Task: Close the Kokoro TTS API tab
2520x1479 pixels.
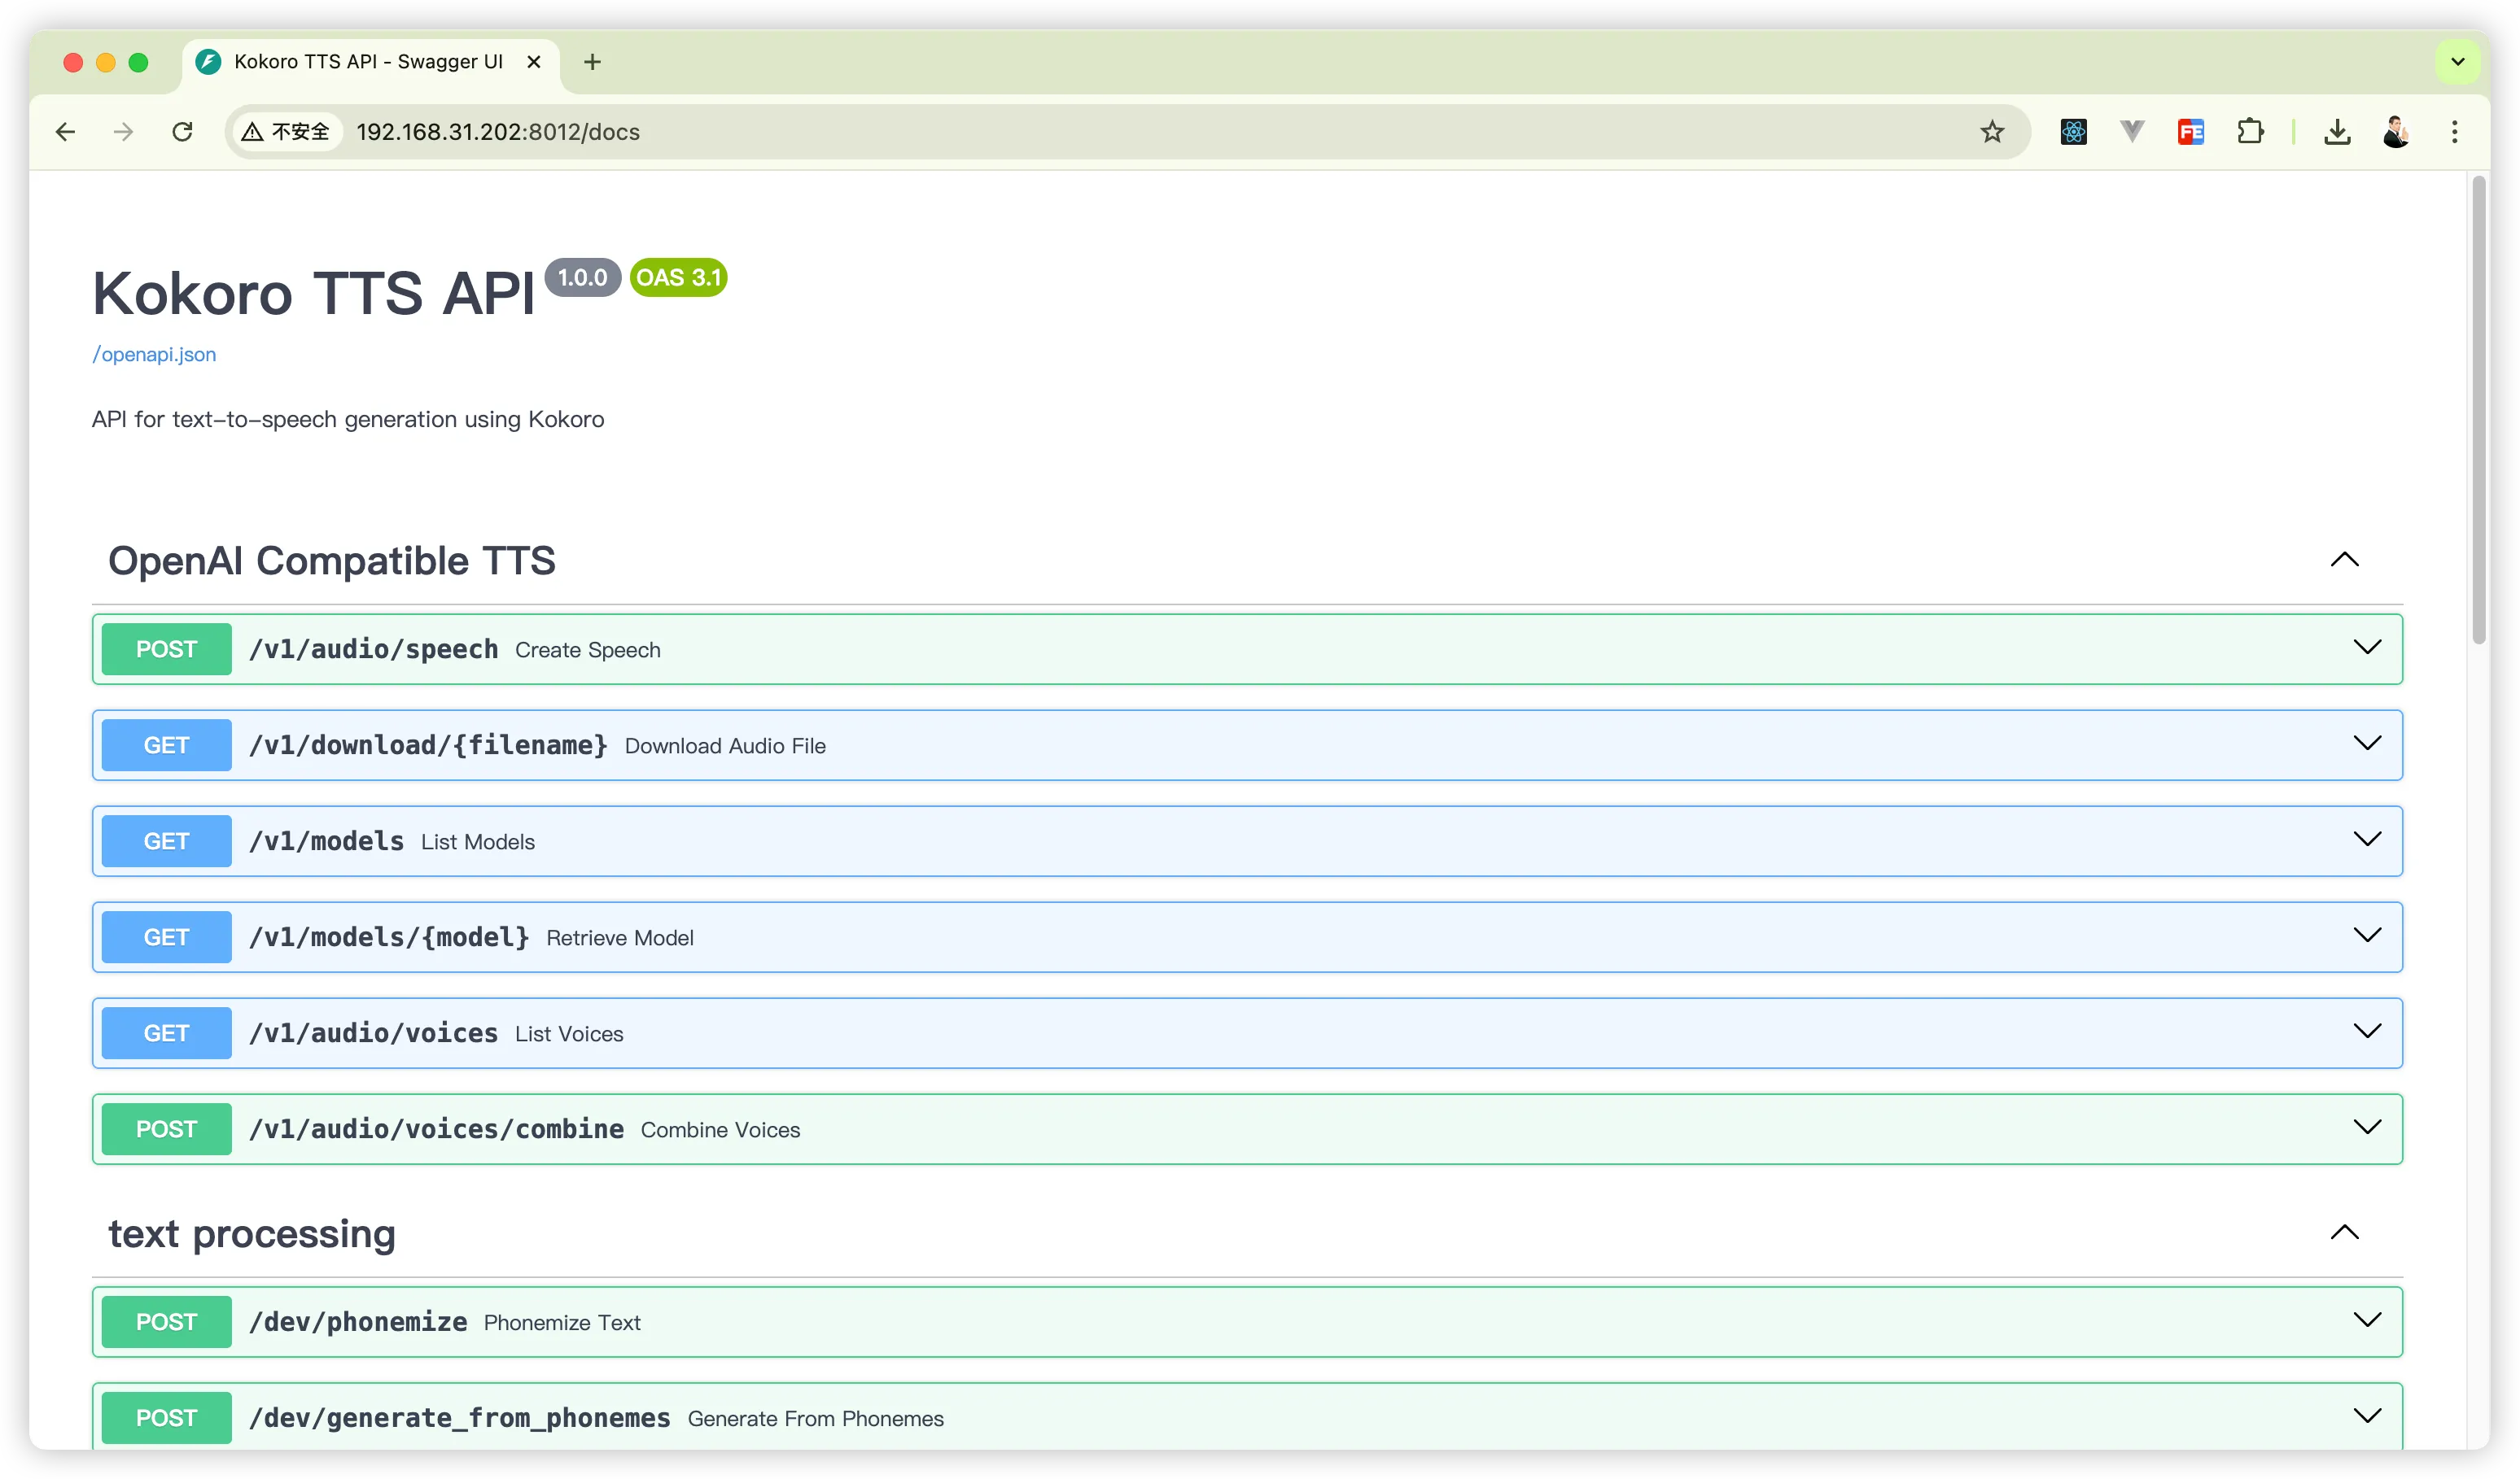Action: (x=534, y=62)
